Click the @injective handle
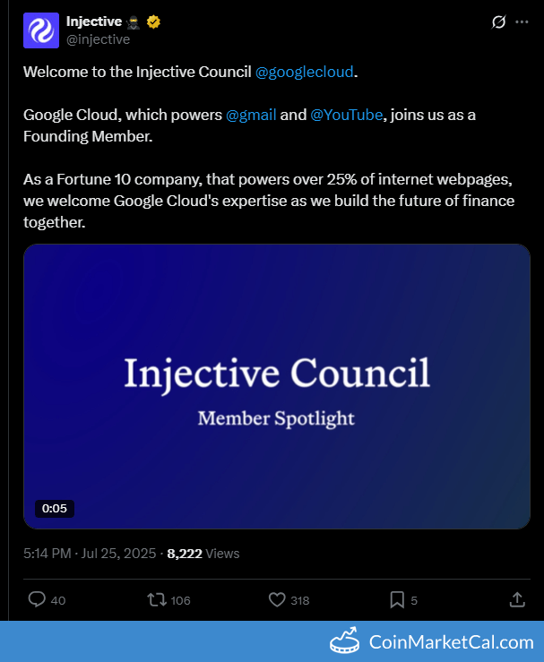This screenshot has width=544, height=662. tap(98, 39)
